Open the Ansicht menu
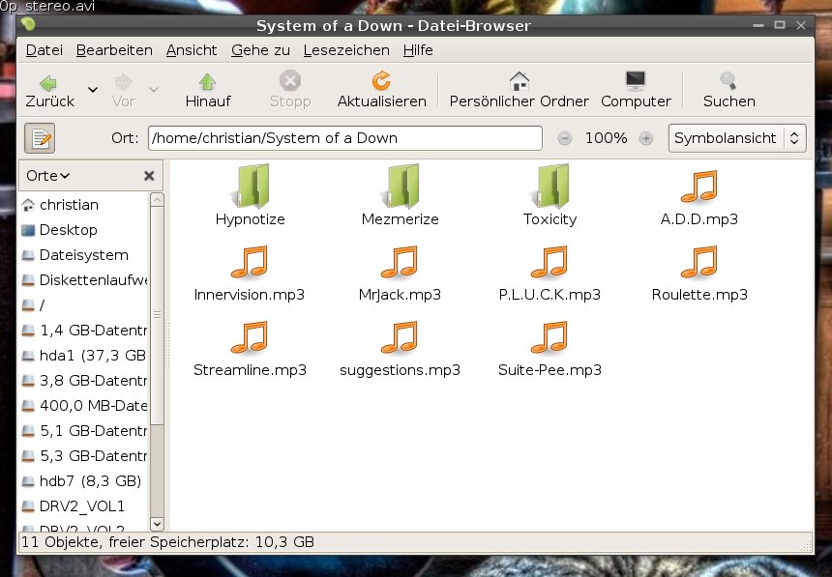The width and height of the screenshot is (832, 577). pos(192,50)
